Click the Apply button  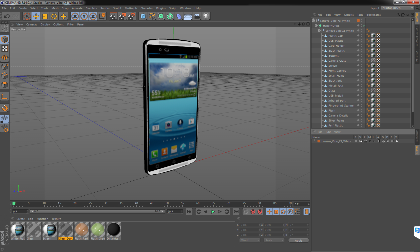pos(298,241)
